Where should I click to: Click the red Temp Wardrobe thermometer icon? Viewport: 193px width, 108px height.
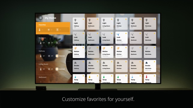click(x=146, y=77)
